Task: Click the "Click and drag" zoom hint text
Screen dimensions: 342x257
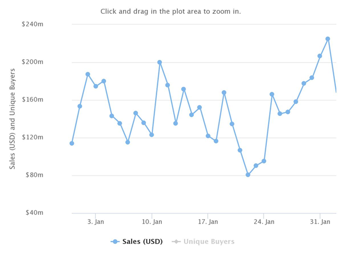Action: pos(170,12)
